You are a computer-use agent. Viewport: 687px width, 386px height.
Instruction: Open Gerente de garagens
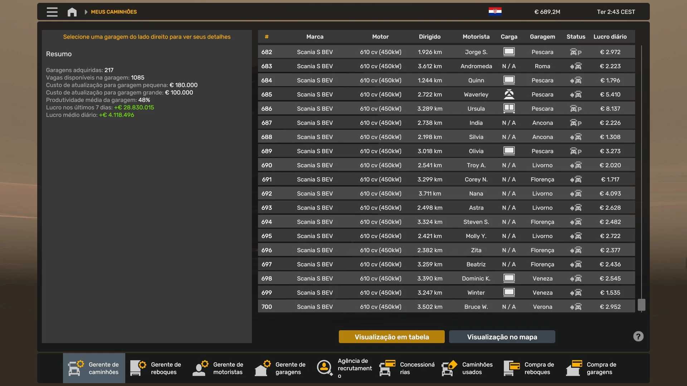281,368
